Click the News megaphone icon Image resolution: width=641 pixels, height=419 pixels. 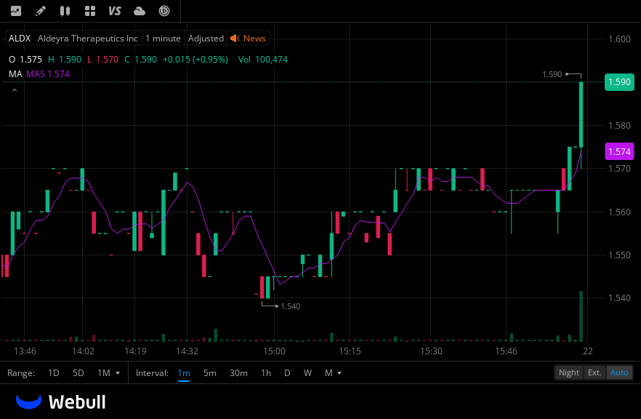point(235,39)
